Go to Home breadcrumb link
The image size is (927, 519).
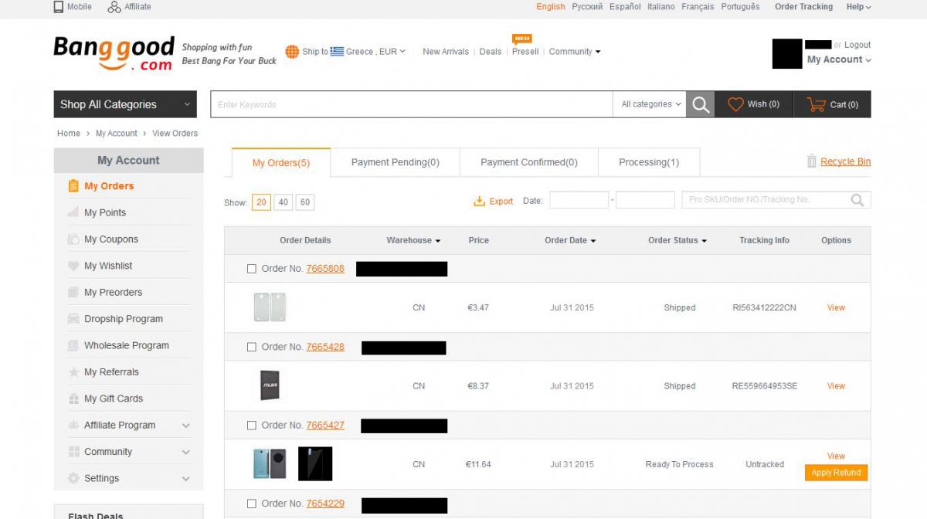click(x=69, y=134)
